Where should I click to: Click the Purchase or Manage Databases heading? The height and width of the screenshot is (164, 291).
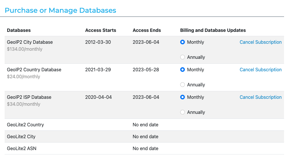pos(60,10)
